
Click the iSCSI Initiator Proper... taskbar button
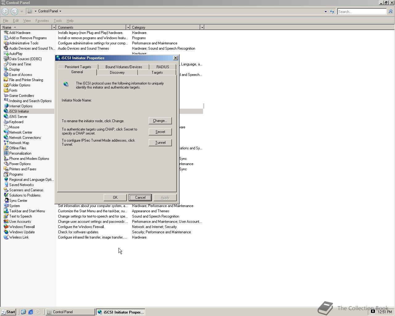click(120, 312)
